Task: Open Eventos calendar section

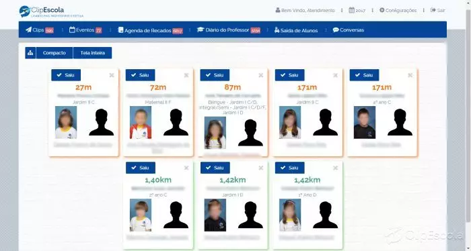Action: coord(85,30)
